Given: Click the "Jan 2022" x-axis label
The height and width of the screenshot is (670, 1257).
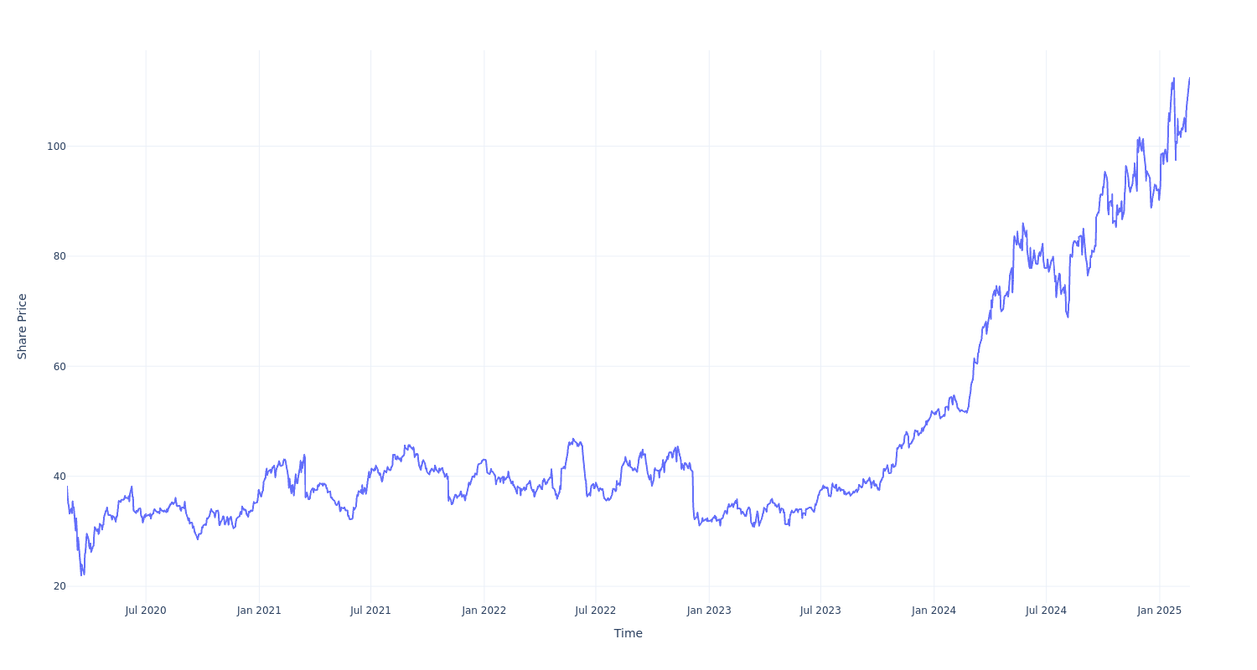Looking at the screenshot, I should 484,611.
